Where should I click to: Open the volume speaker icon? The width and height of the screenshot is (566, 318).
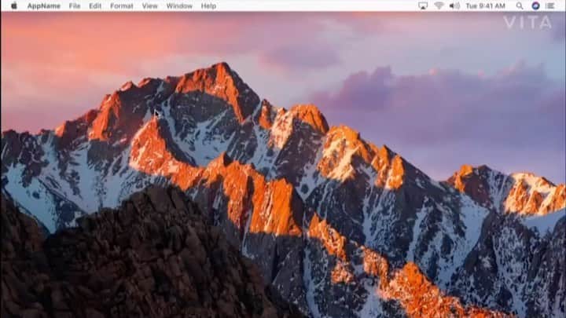click(454, 5)
